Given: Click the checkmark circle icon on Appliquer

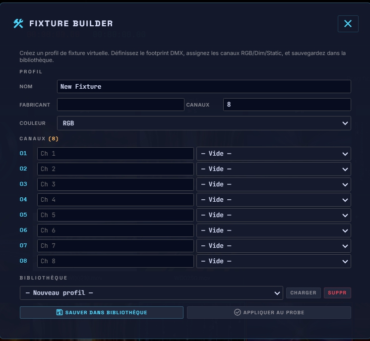Looking at the screenshot, I should coord(238,312).
